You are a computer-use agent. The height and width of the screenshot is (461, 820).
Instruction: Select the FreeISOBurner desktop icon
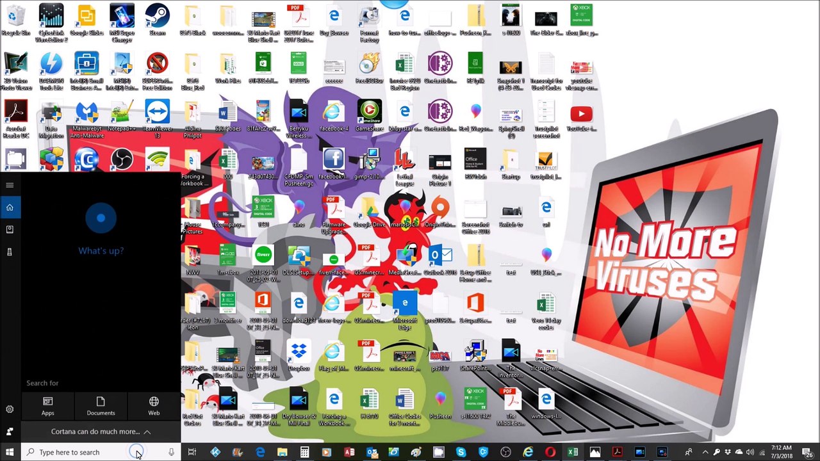coord(369,69)
